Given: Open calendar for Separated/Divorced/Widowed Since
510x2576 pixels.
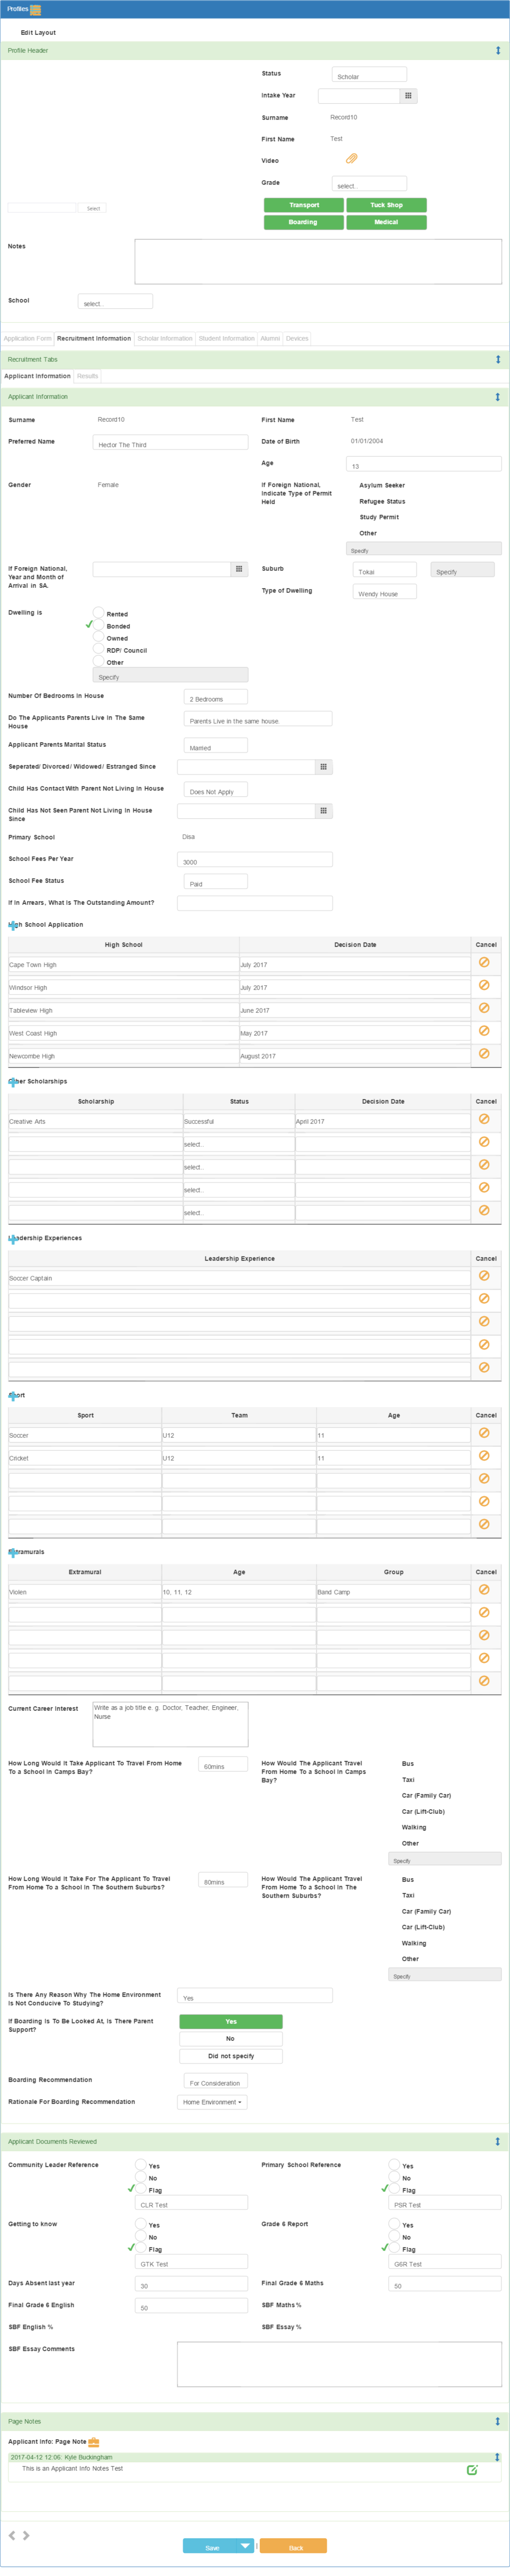Looking at the screenshot, I should [323, 767].
